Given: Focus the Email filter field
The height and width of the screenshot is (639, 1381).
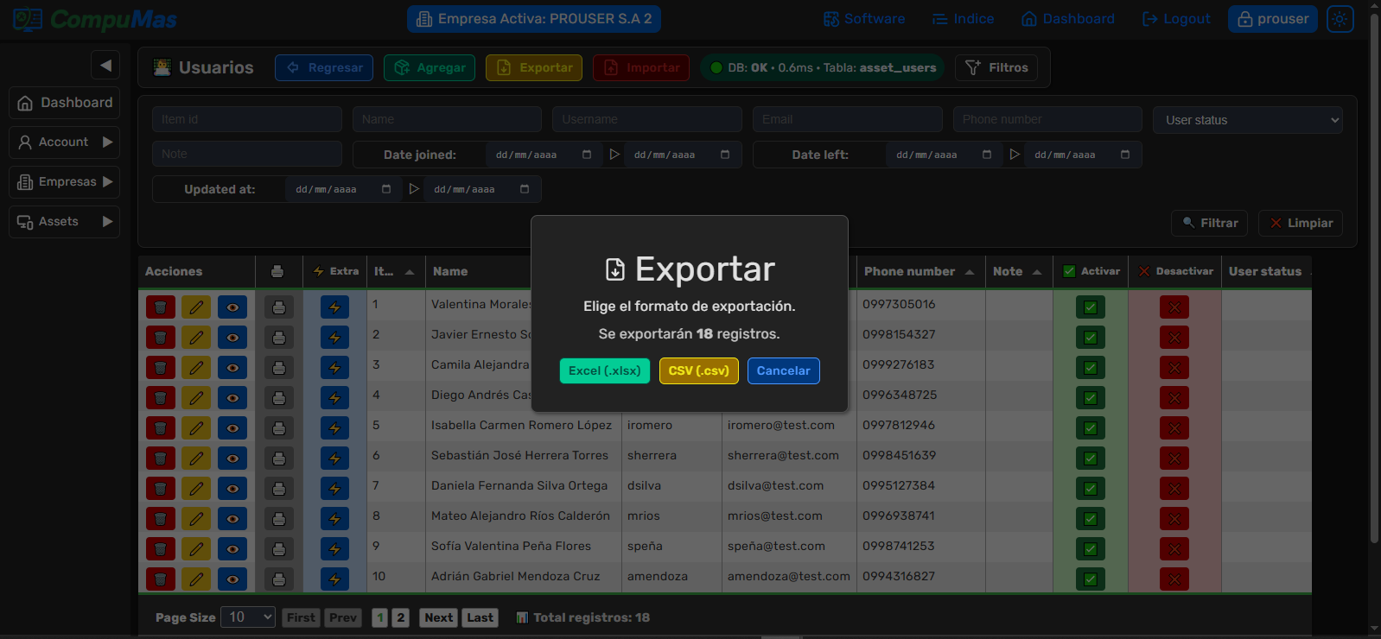Looking at the screenshot, I should coord(848,119).
